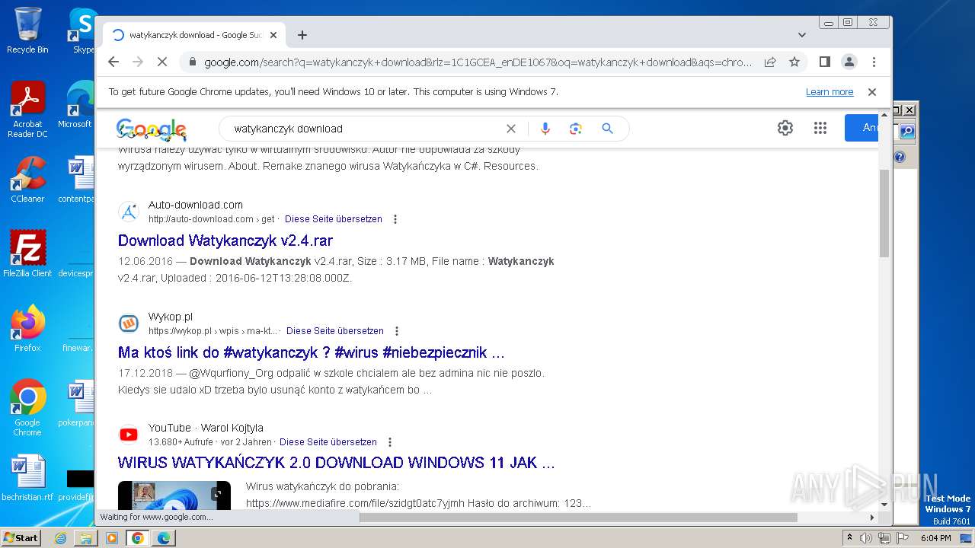
Task: Translate the Auto-download.com result page
Action: [x=334, y=219]
